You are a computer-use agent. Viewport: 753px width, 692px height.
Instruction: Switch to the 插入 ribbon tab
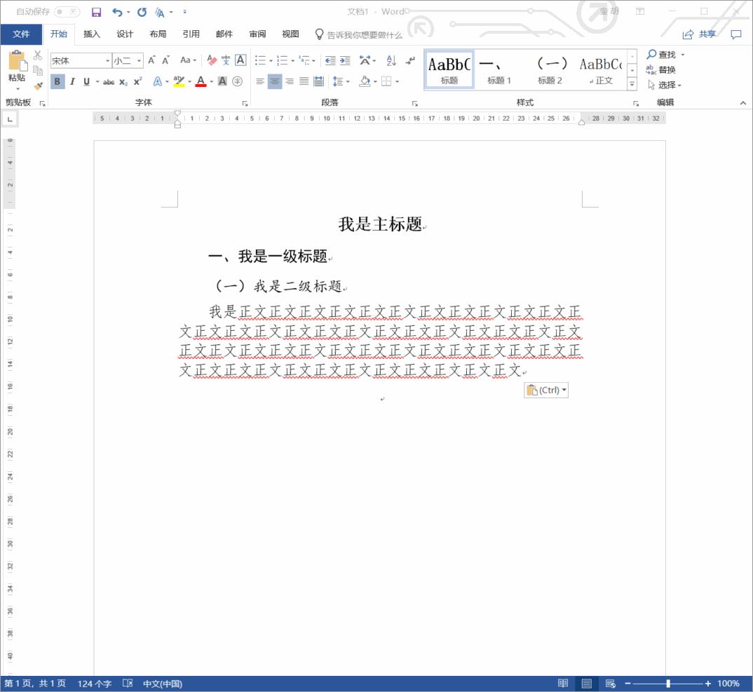click(x=92, y=34)
